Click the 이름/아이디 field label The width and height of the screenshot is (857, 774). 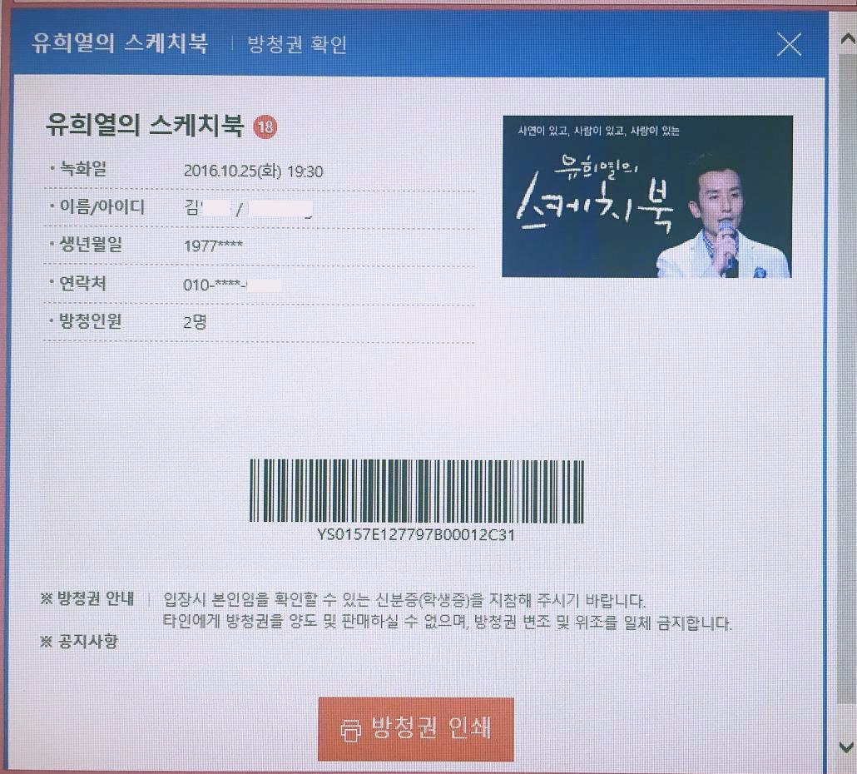click(x=102, y=207)
